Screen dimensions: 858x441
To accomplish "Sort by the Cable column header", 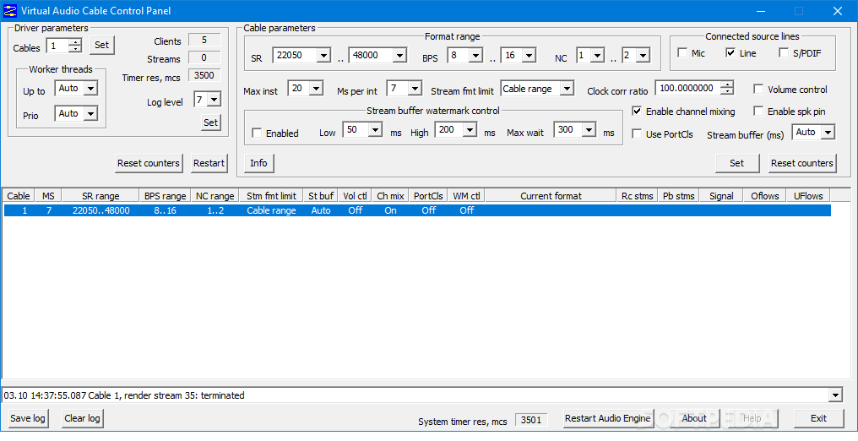I will point(19,196).
